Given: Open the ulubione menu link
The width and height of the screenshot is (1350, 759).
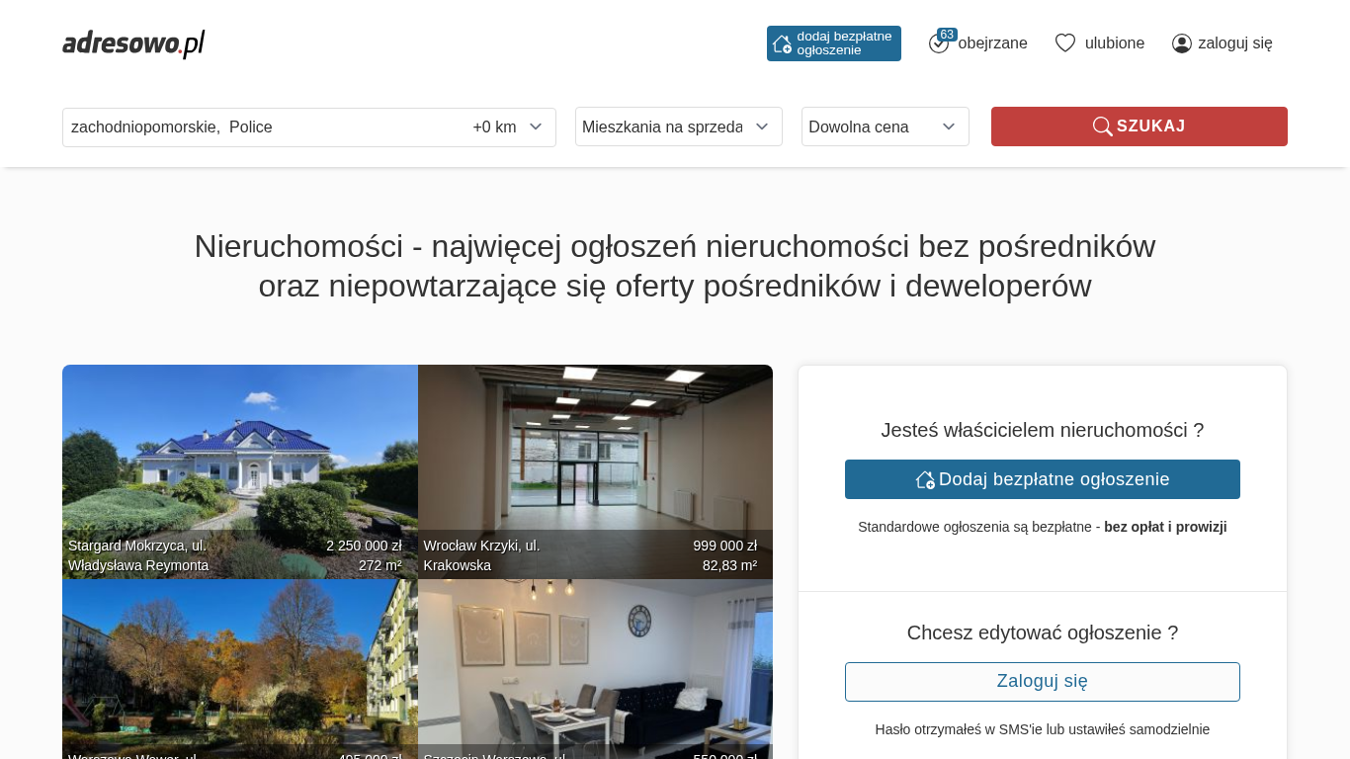Looking at the screenshot, I should click(1115, 43).
